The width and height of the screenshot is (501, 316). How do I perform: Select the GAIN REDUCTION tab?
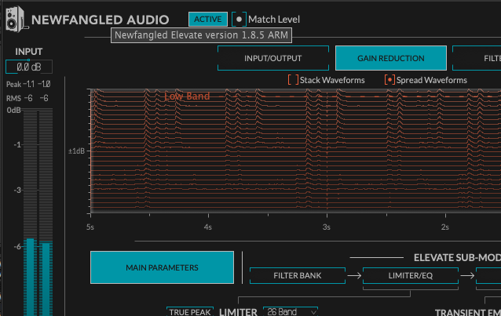(390, 58)
